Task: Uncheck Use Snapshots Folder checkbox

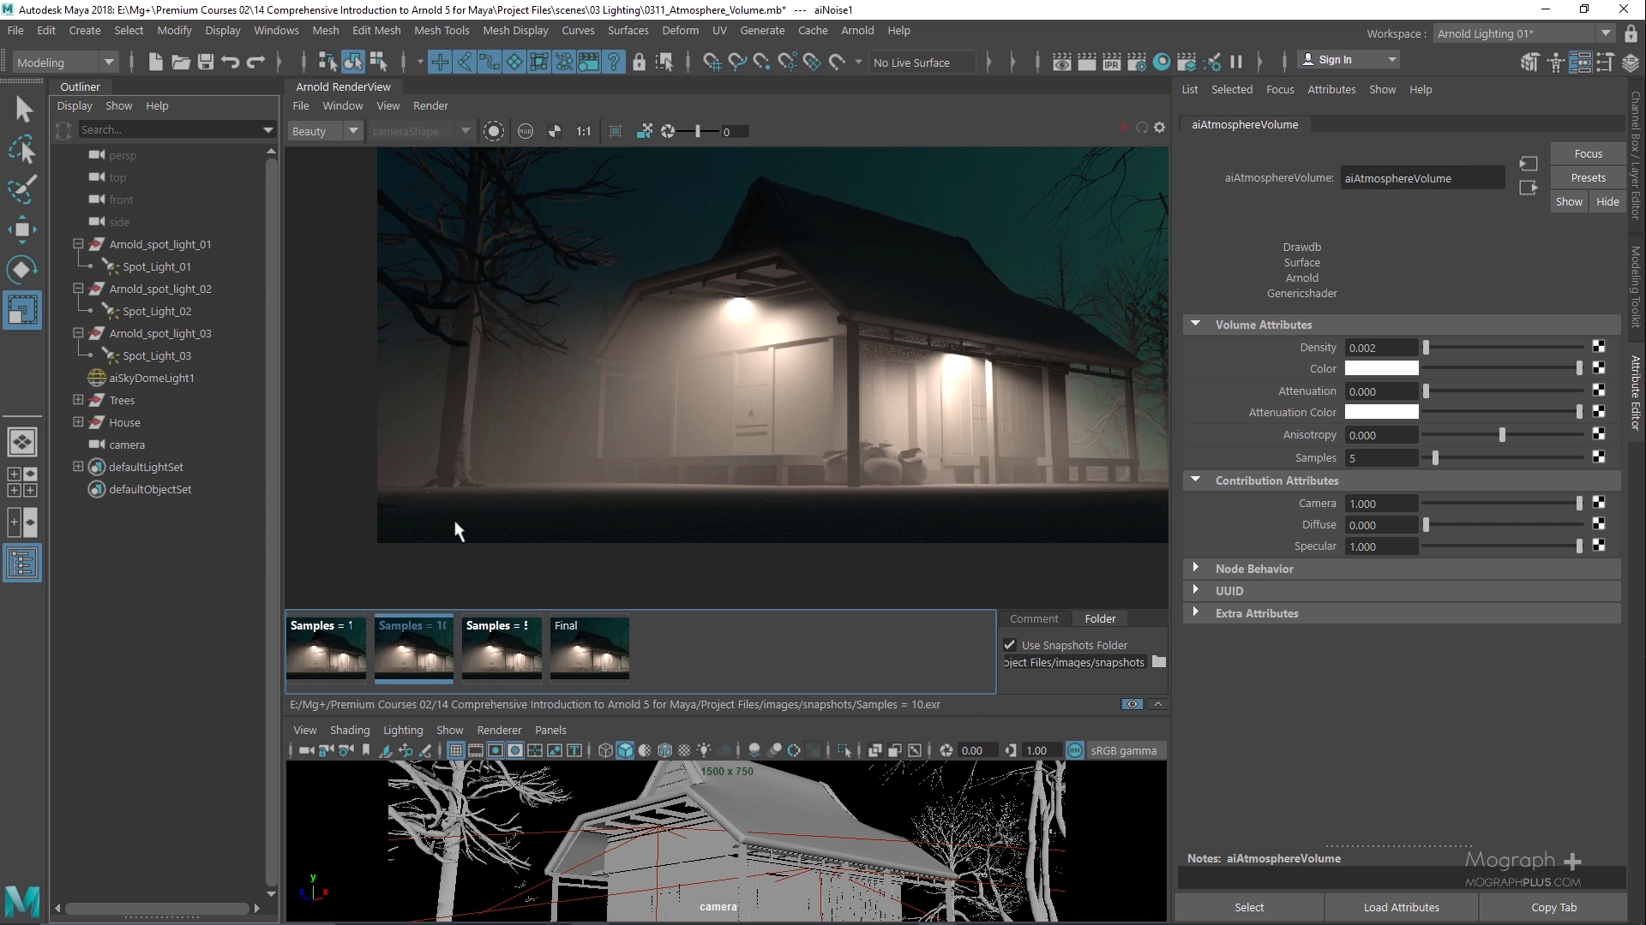Action: (x=1010, y=645)
